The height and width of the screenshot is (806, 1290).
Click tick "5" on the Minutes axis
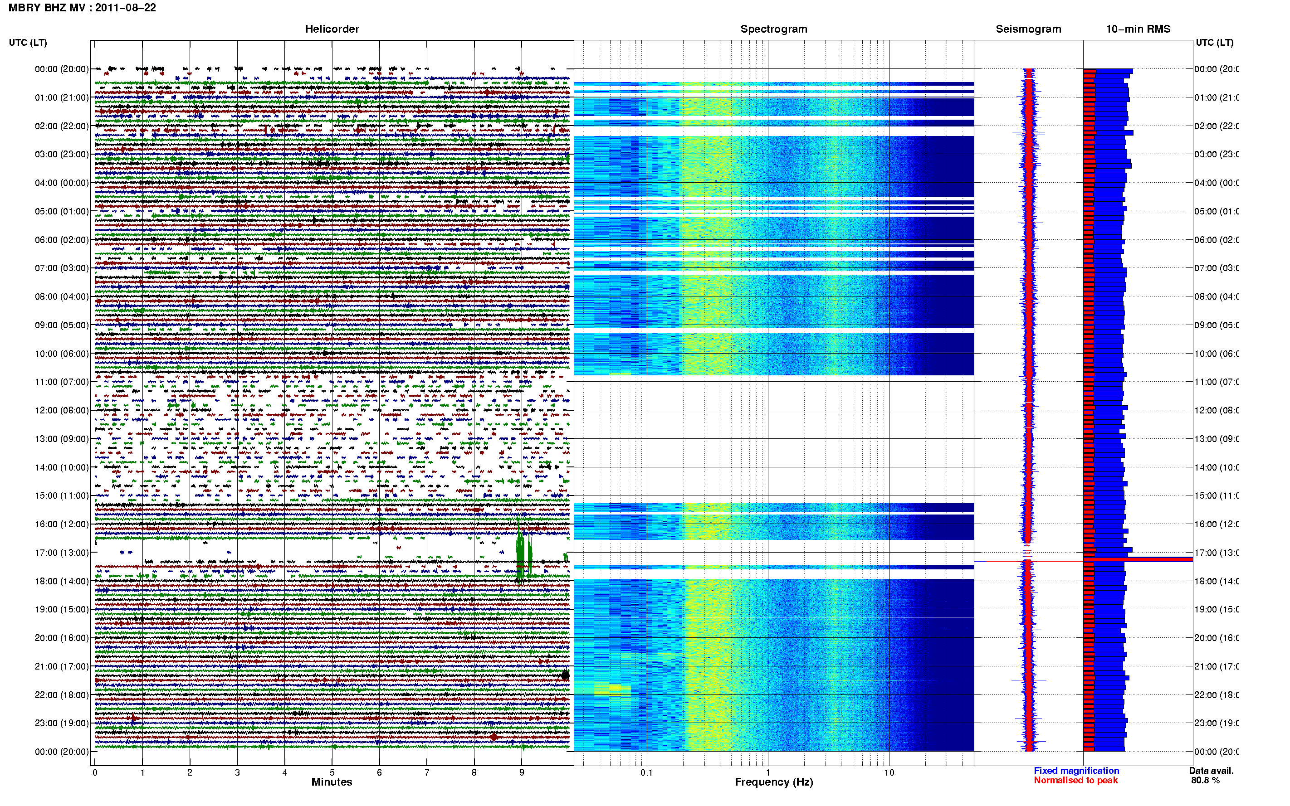click(x=332, y=772)
